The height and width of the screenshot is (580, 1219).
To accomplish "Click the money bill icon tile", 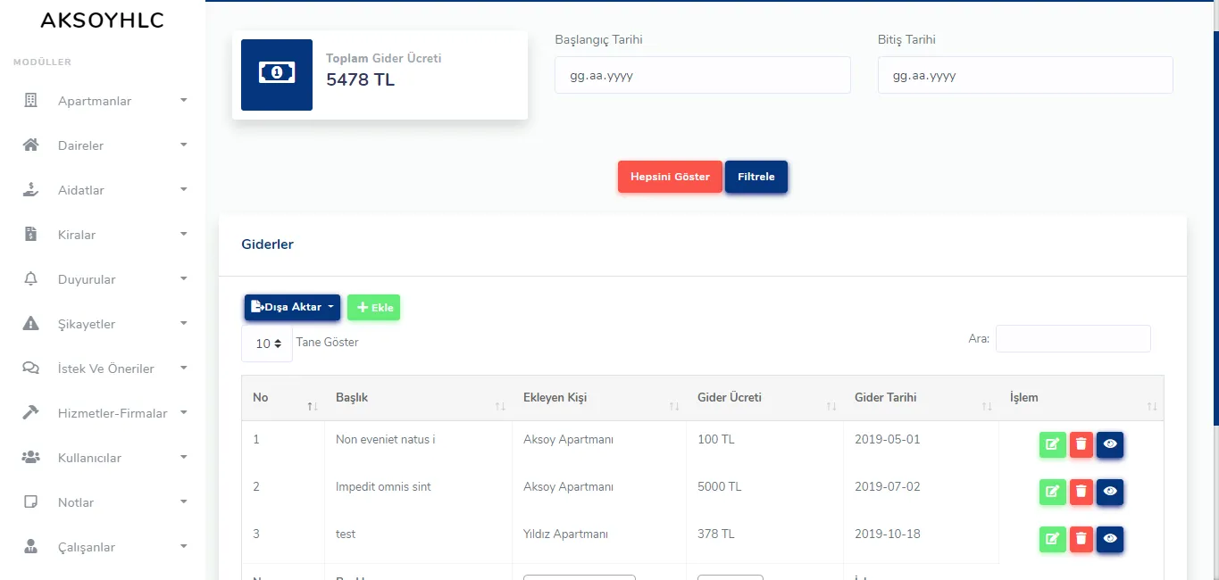I will pyautogui.click(x=277, y=75).
